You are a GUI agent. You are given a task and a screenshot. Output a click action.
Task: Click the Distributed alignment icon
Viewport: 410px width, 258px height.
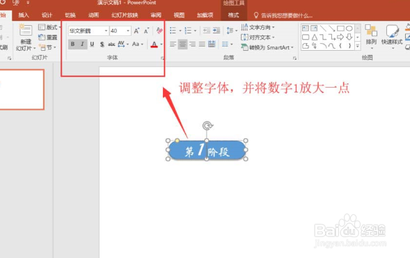pyautogui.click(x=212, y=44)
